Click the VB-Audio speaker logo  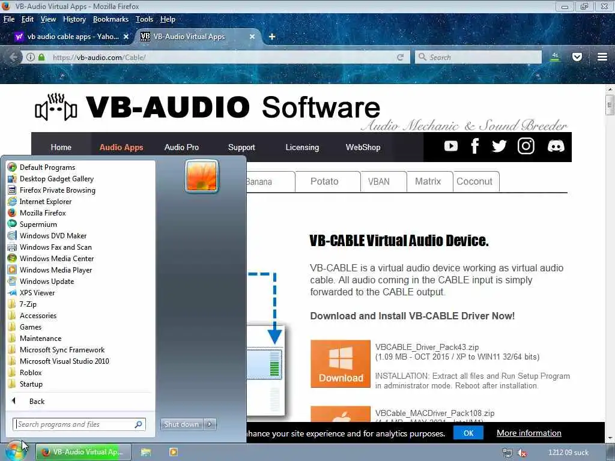(x=56, y=107)
